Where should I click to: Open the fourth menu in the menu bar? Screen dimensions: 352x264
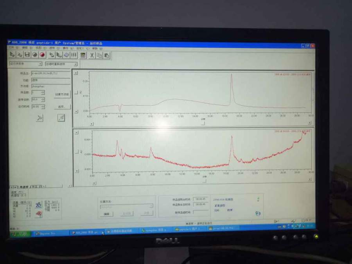54,48
